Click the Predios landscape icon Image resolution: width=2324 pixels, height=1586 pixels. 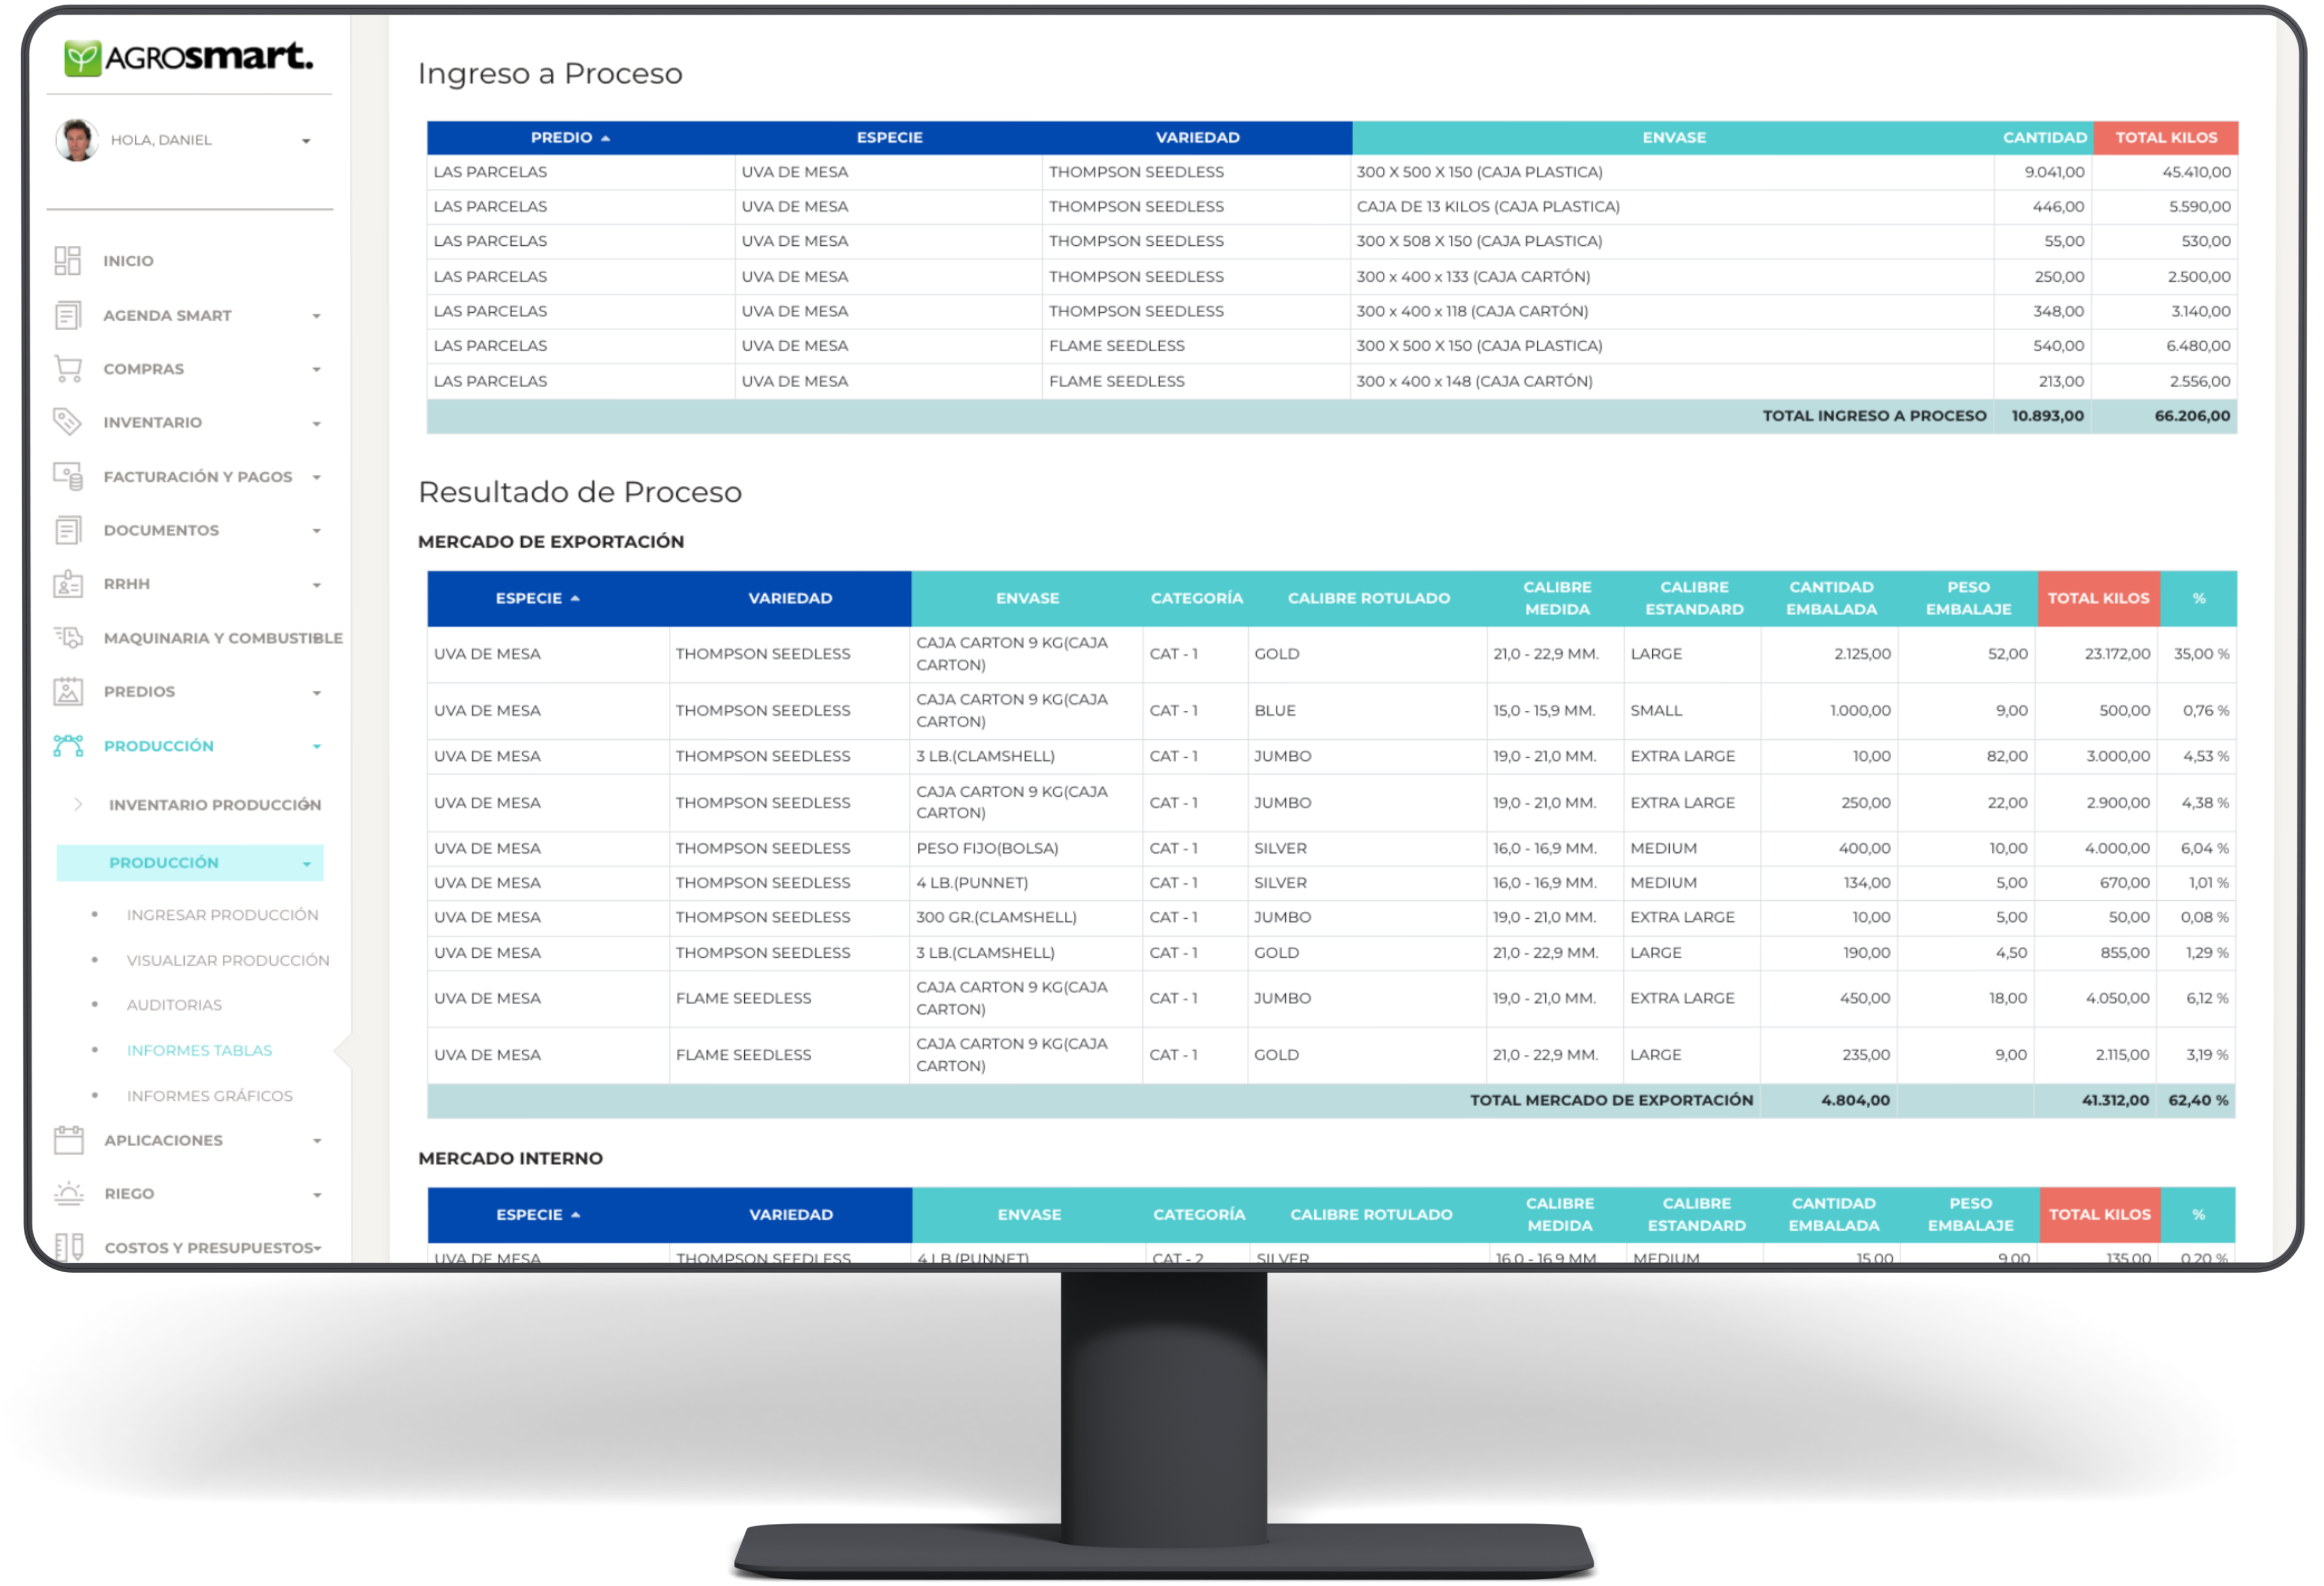67,691
